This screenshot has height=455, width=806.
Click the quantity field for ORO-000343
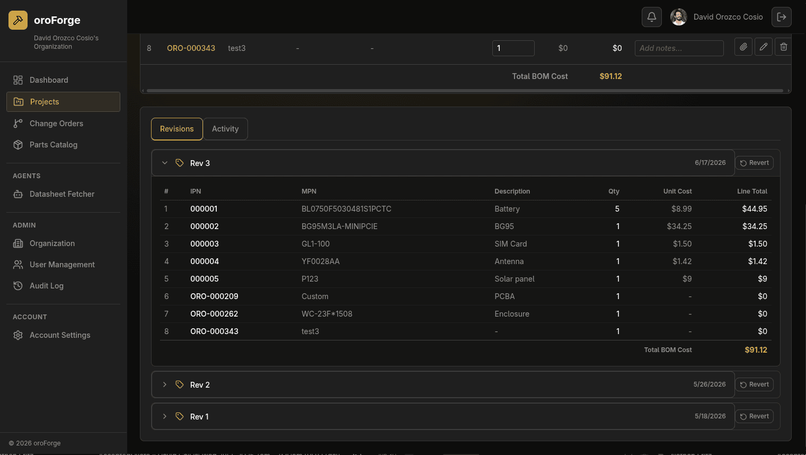[x=513, y=48]
